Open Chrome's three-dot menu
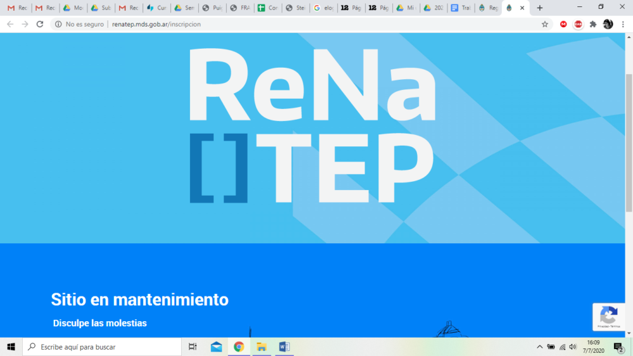The image size is (633, 356). point(623,24)
